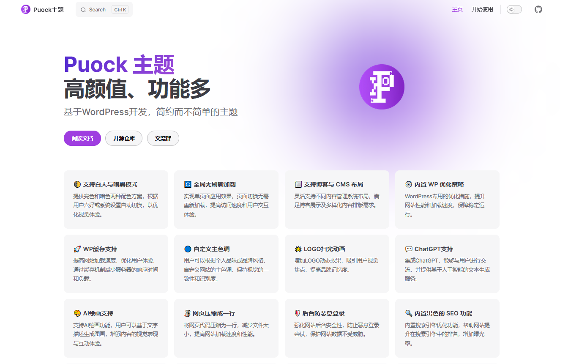Open the GitHub repository icon

pos(538,9)
